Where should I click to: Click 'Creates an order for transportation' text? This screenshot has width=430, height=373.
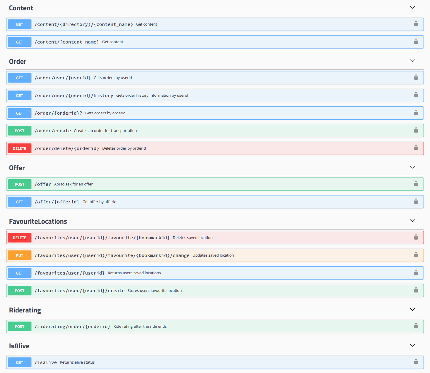[x=105, y=131]
